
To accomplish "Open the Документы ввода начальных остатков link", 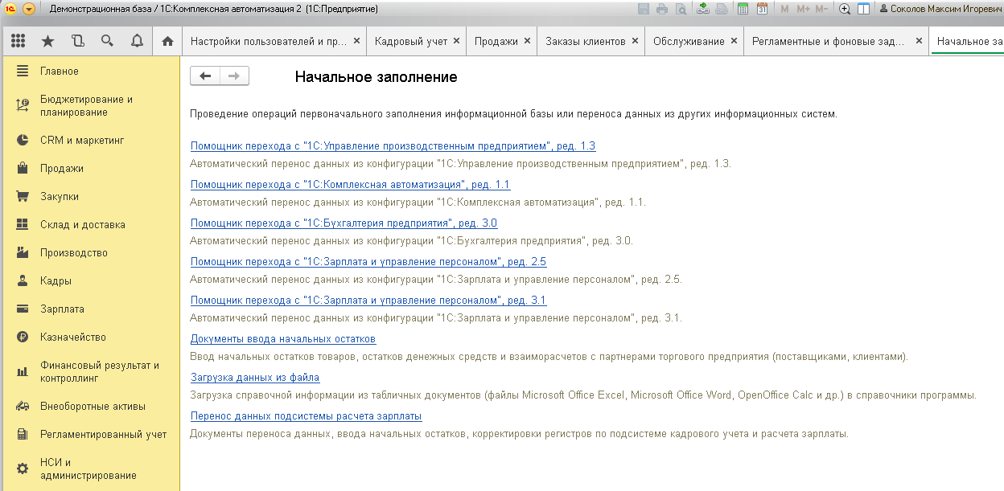I will tap(283, 339).
